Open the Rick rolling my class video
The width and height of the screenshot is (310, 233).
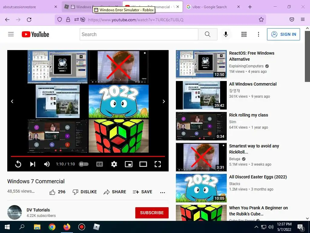click(x=249, y=115)
